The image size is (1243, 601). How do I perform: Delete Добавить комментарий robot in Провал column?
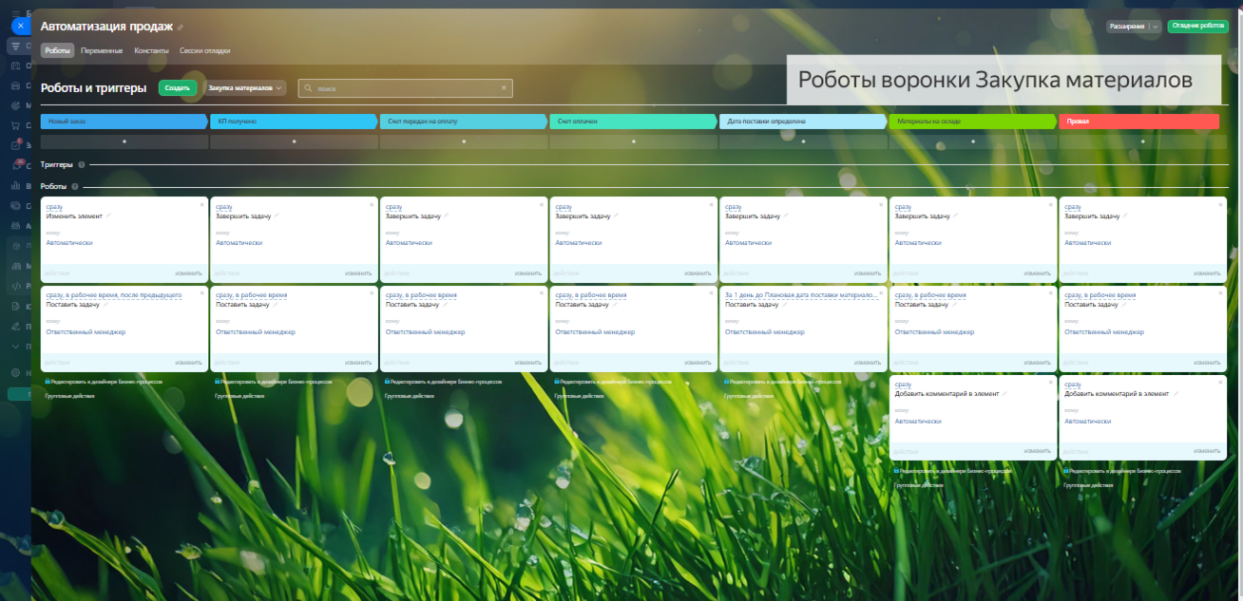(1220, 383)
